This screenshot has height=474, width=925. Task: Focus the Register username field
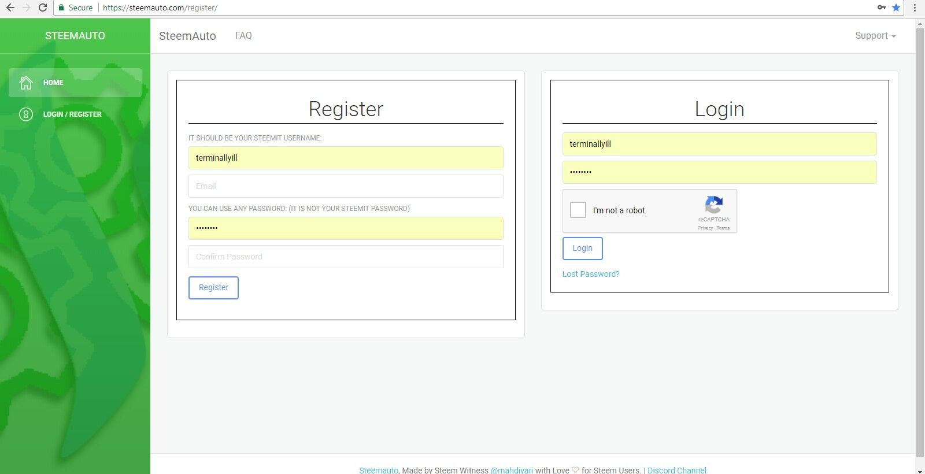[346, 158]
